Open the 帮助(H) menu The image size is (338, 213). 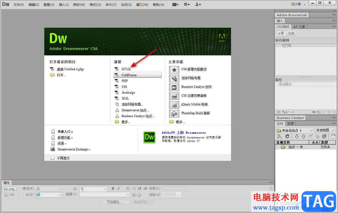coord(158,5)
